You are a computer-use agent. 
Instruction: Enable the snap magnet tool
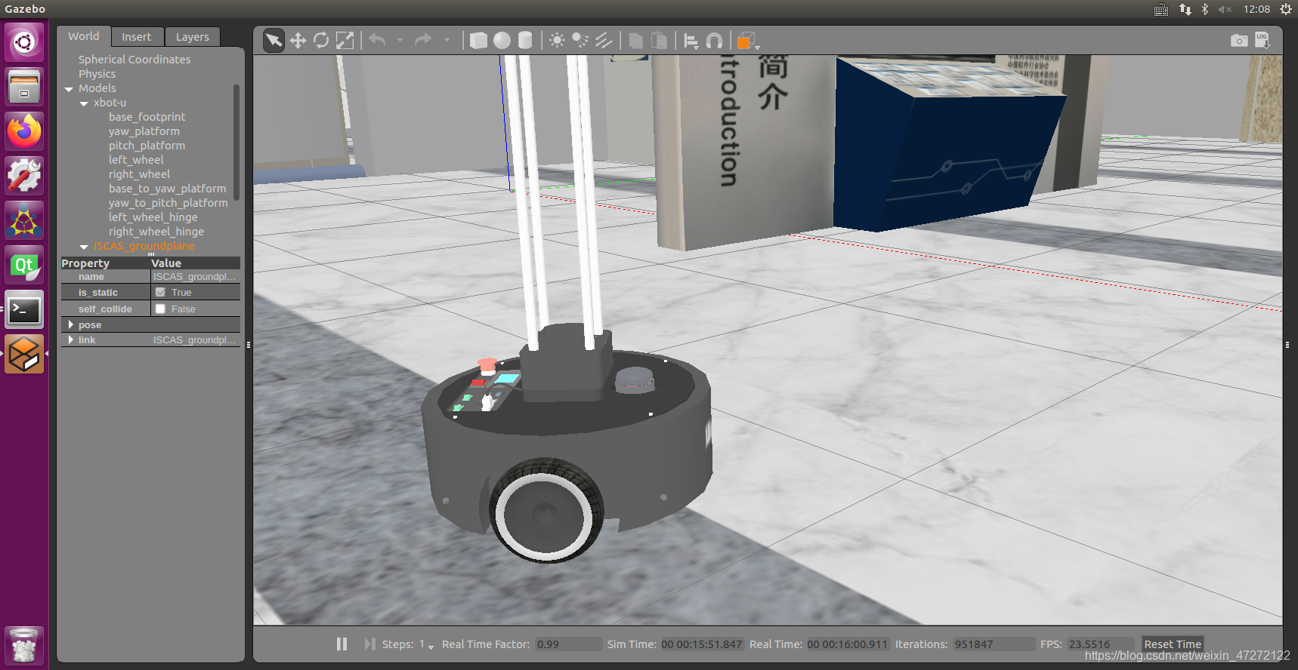(x=714, y=41)
